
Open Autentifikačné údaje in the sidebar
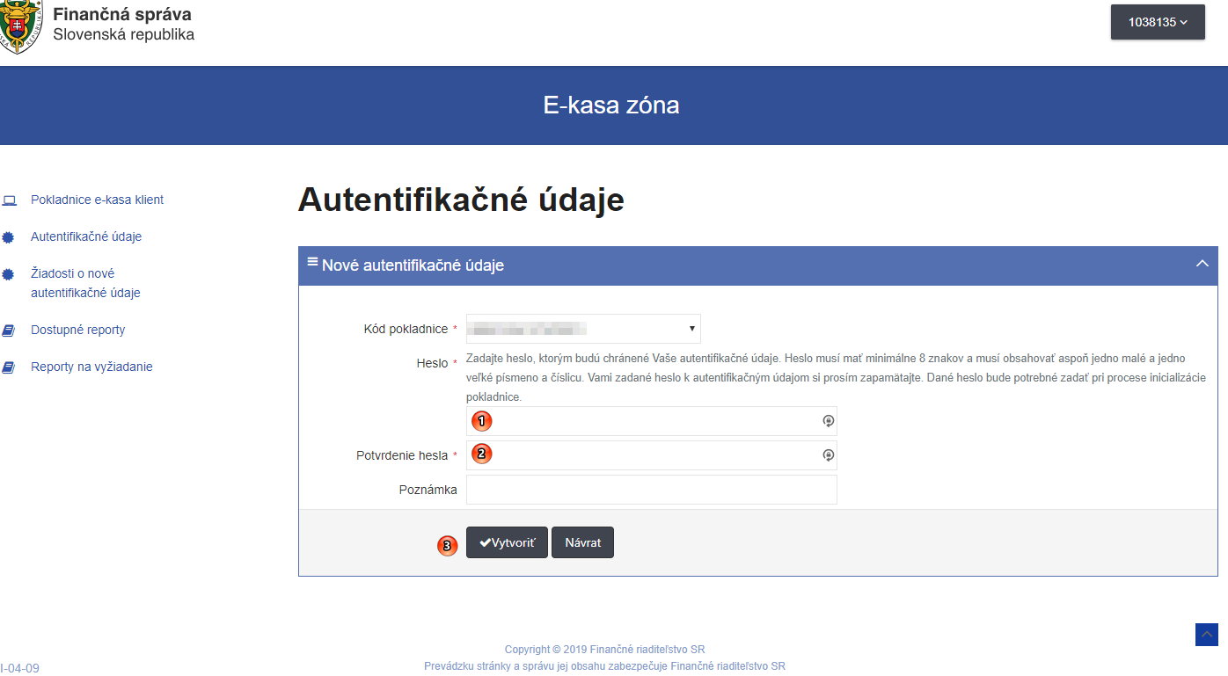(86, 237)
